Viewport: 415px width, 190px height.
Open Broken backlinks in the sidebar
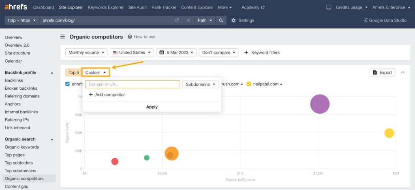[21, 88]
